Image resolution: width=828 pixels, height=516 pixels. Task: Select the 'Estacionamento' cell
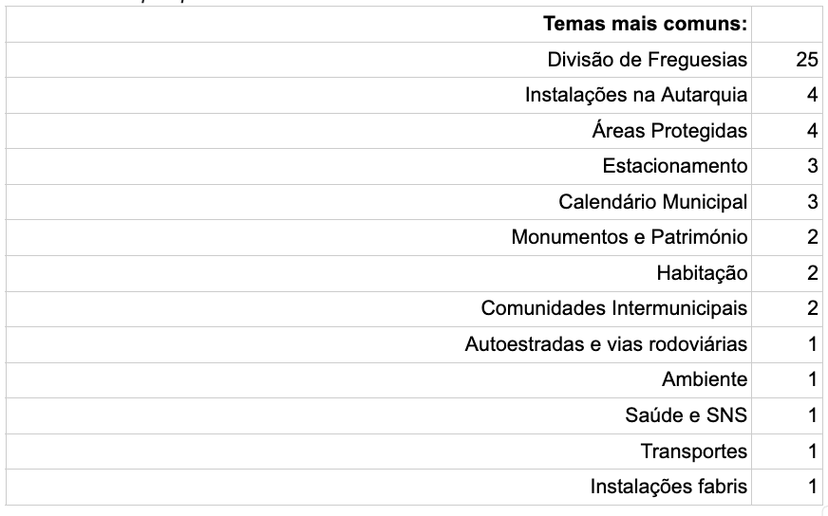(x=675, y=167)
